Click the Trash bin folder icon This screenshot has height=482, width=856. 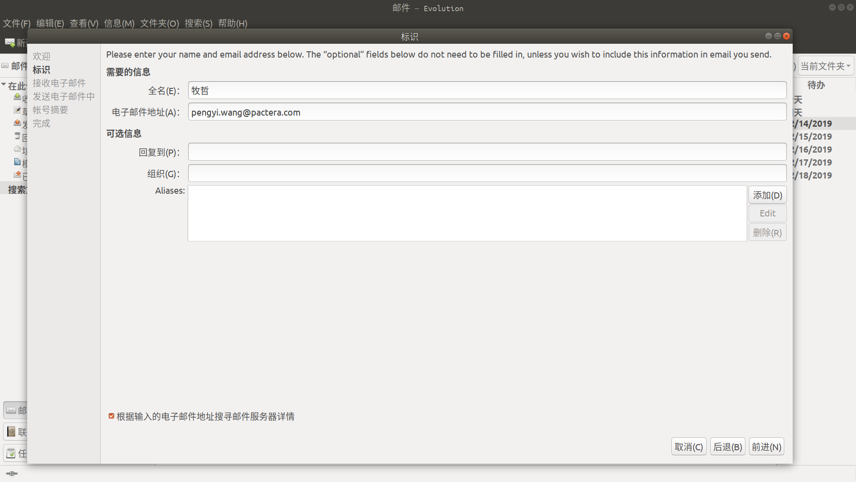coord(17,136)
